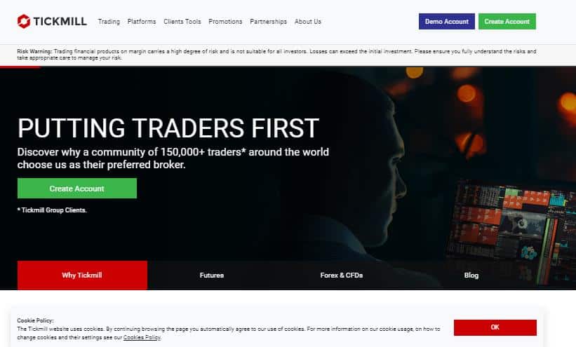Select the Why Tickmill tab
This screenshot has height=347, width=576.
click(82, 275)
